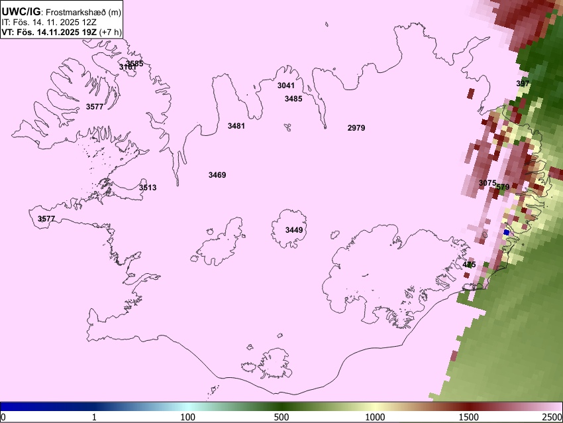Click the 475 value label

click(x=469, y=265)
